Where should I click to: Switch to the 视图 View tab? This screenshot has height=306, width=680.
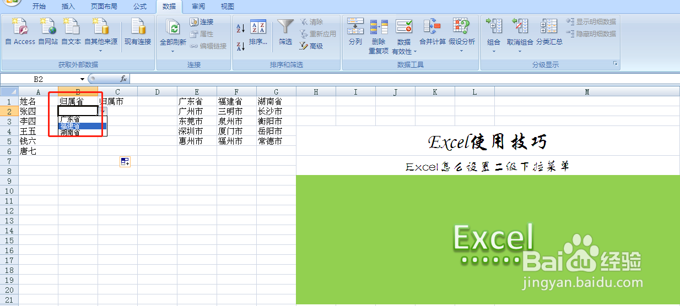[x=227, y=7]
